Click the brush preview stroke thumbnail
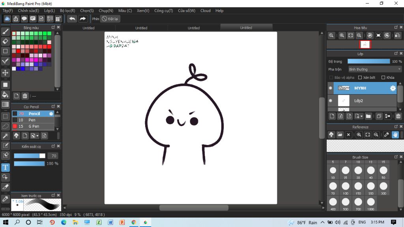This screenshot has width=404, height=227. pyautogui.click(x=42, y=205)
